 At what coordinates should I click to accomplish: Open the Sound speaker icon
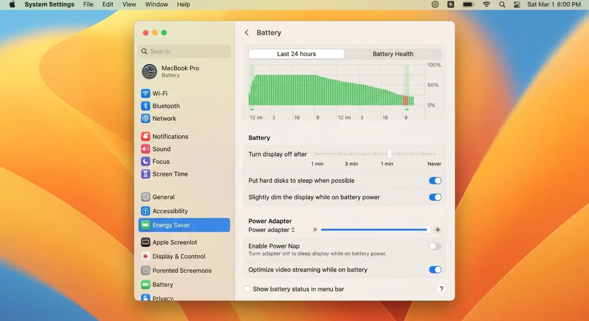[145, 149]
